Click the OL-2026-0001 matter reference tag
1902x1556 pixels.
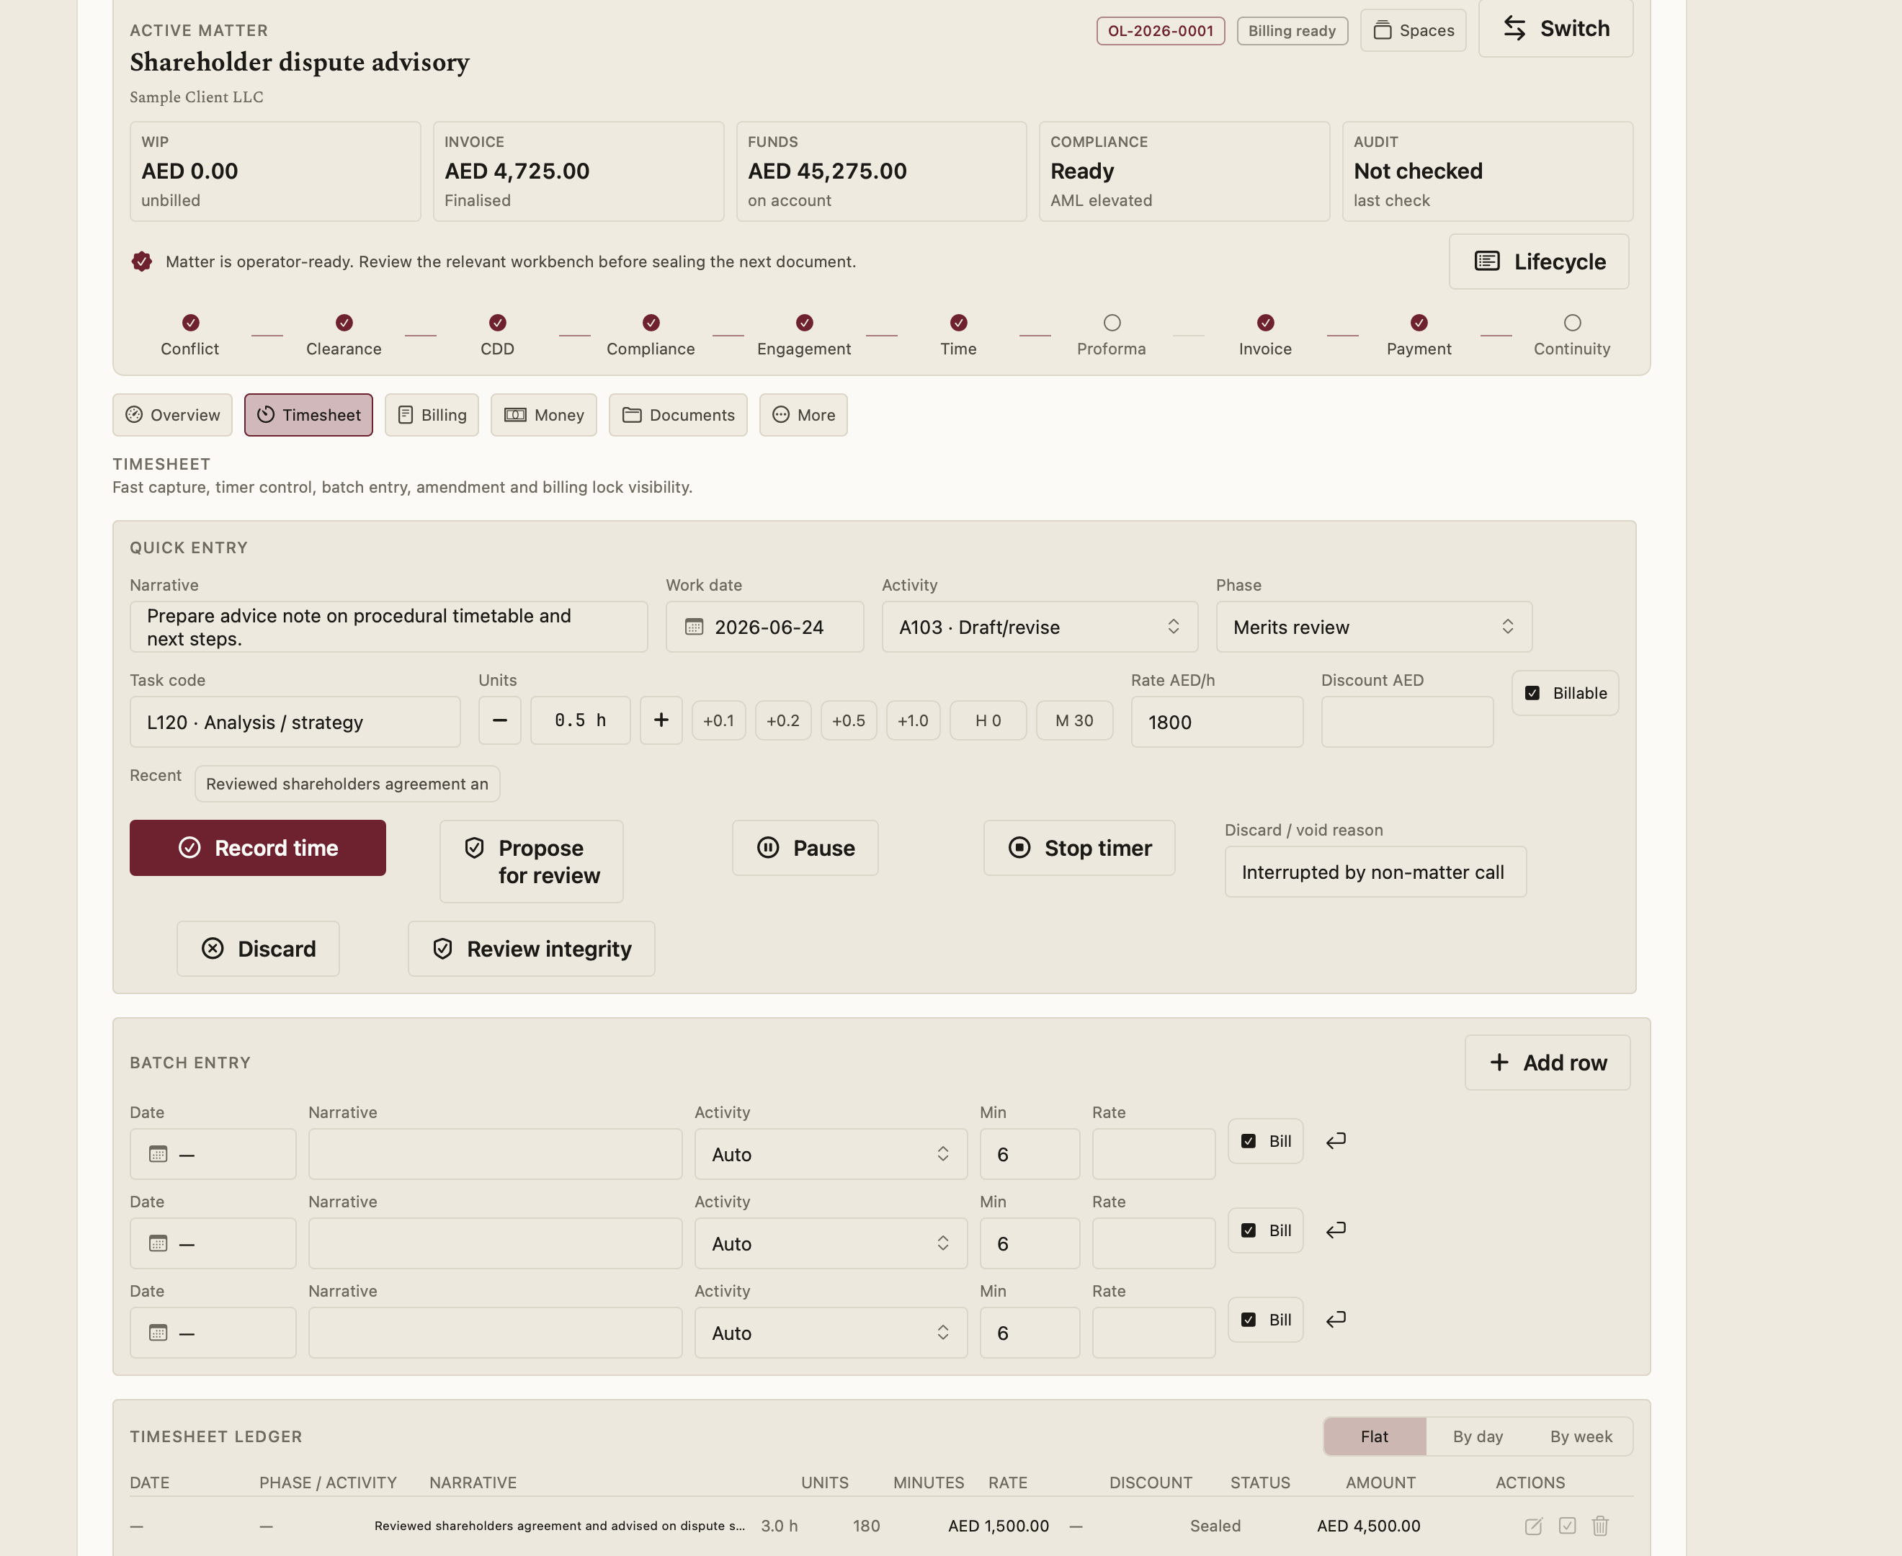[1161, 30]
